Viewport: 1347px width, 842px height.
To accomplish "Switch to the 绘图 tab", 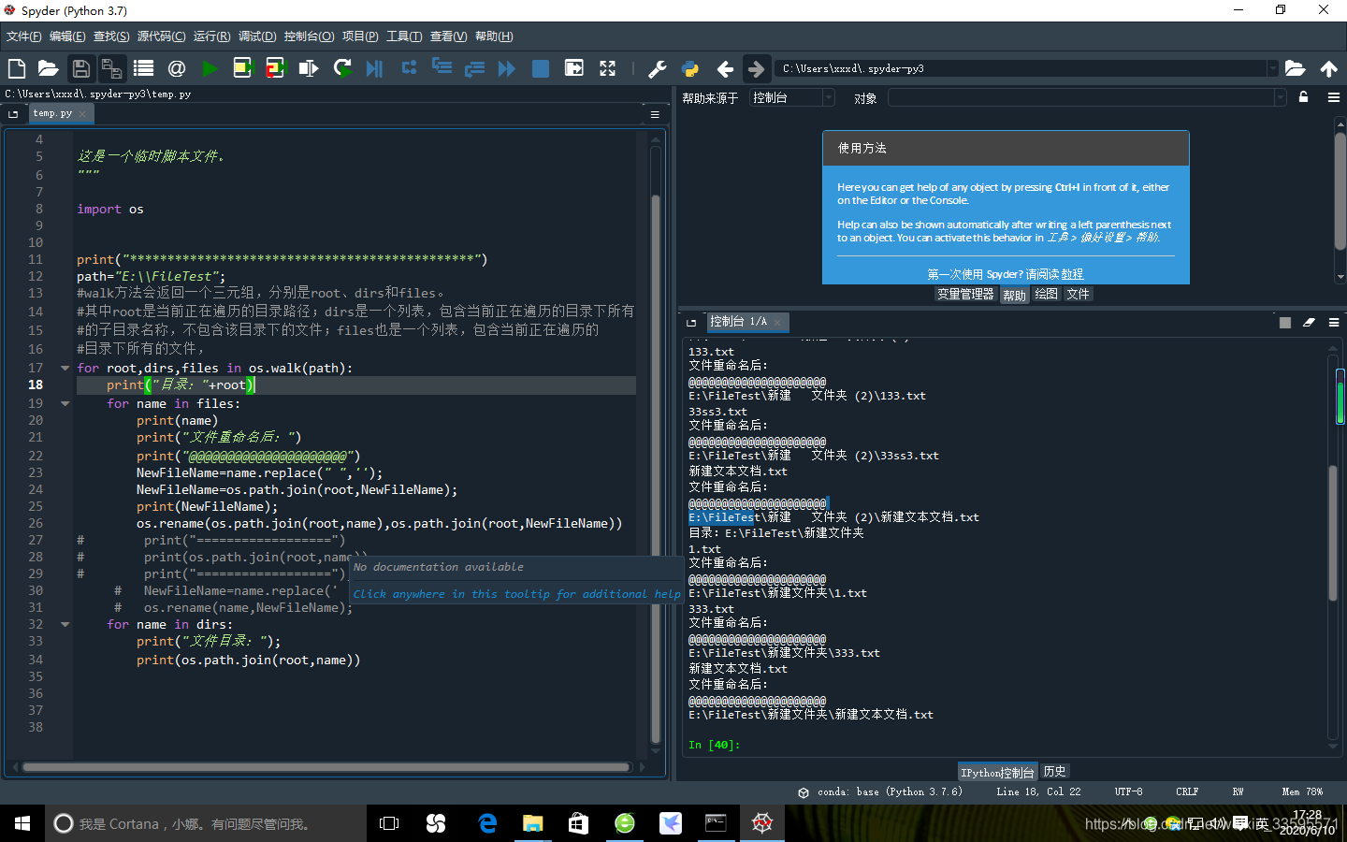I will point(1047,294).
